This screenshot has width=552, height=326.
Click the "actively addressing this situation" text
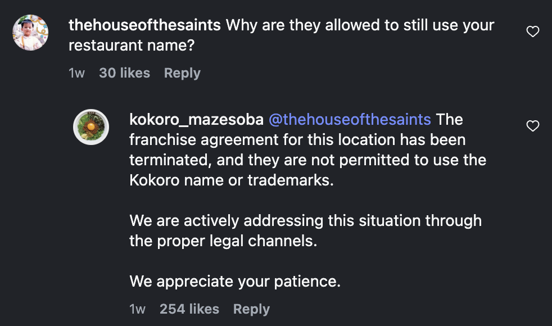point(305,220)
